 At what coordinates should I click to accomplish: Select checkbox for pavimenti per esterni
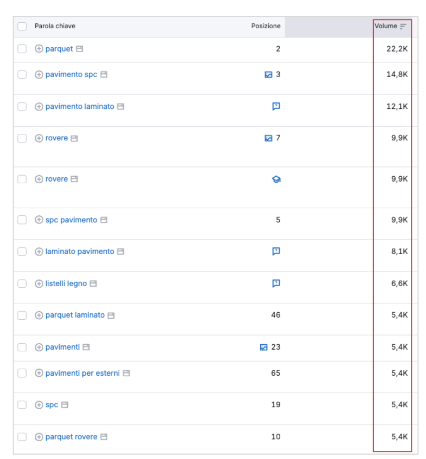coord(22,373)
